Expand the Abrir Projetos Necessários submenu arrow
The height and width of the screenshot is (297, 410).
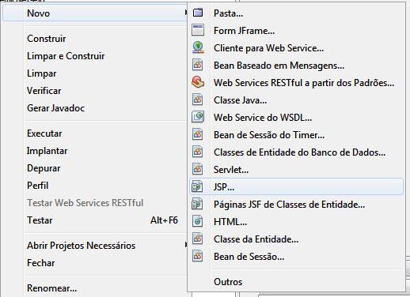186,245
